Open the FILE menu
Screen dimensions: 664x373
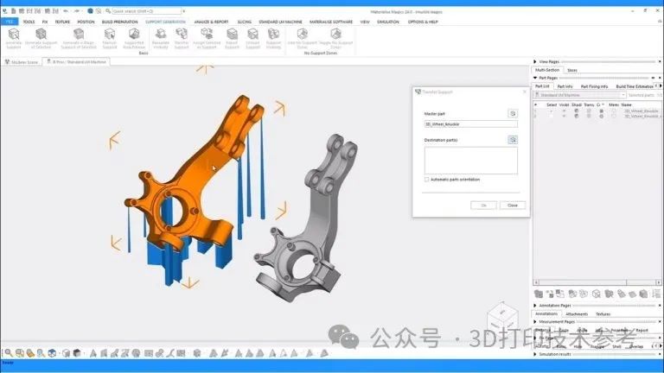[x=10, y=22]
